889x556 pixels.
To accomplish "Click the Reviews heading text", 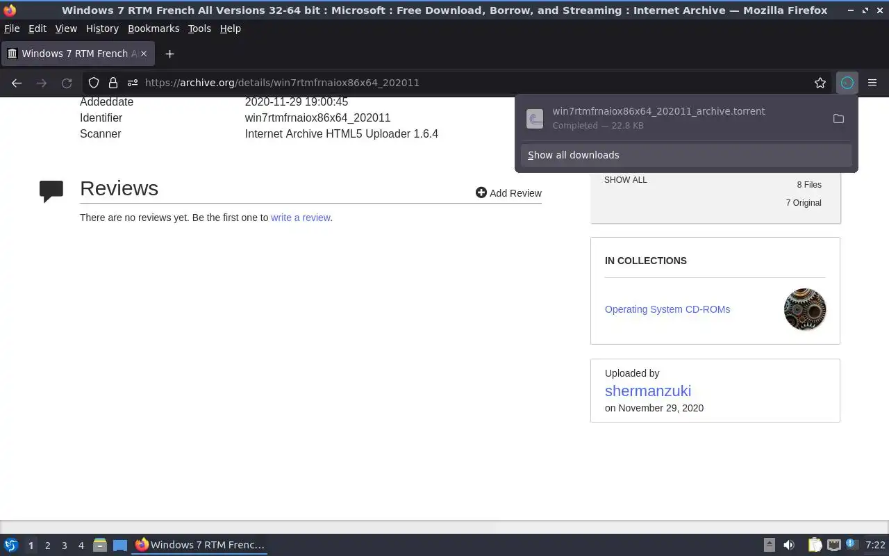I will point(119,188).
